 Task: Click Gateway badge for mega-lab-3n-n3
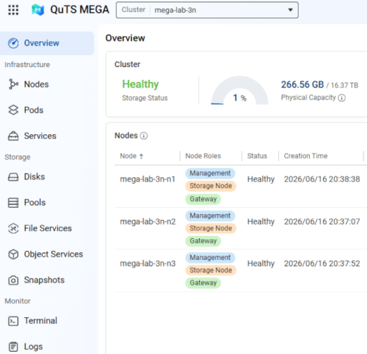(203, 283)
